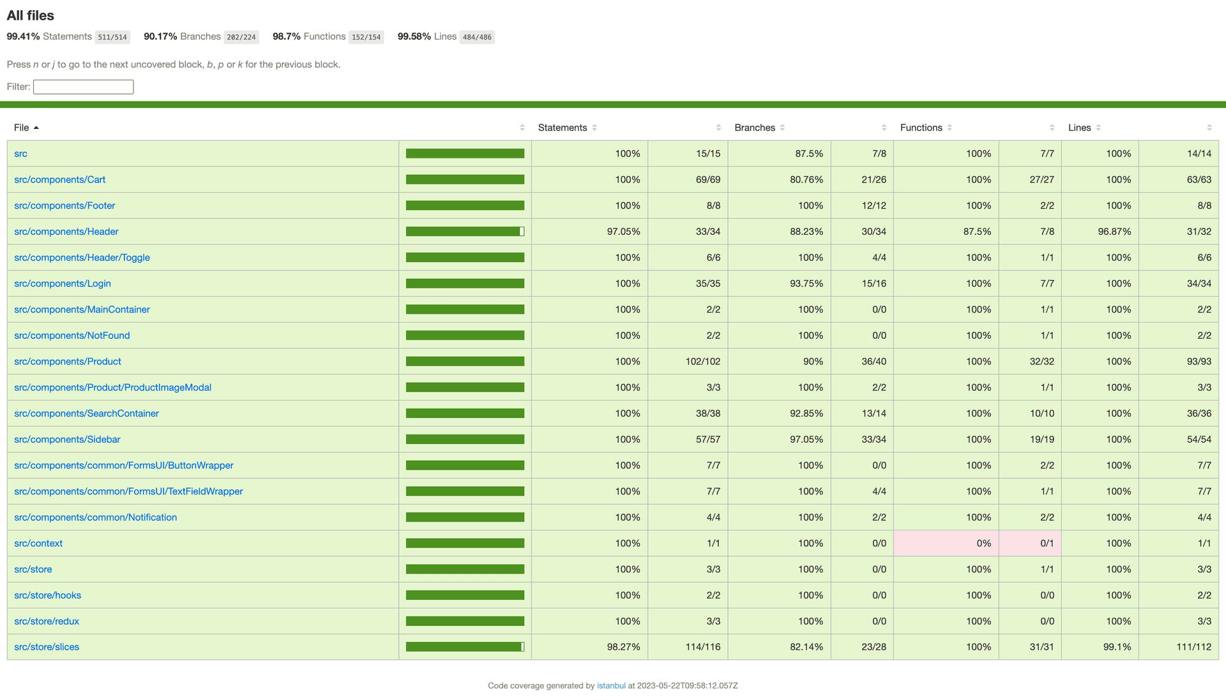Click the Header row coverage bar
This screenshot has height=700, width=1226.
coord(465,232)
